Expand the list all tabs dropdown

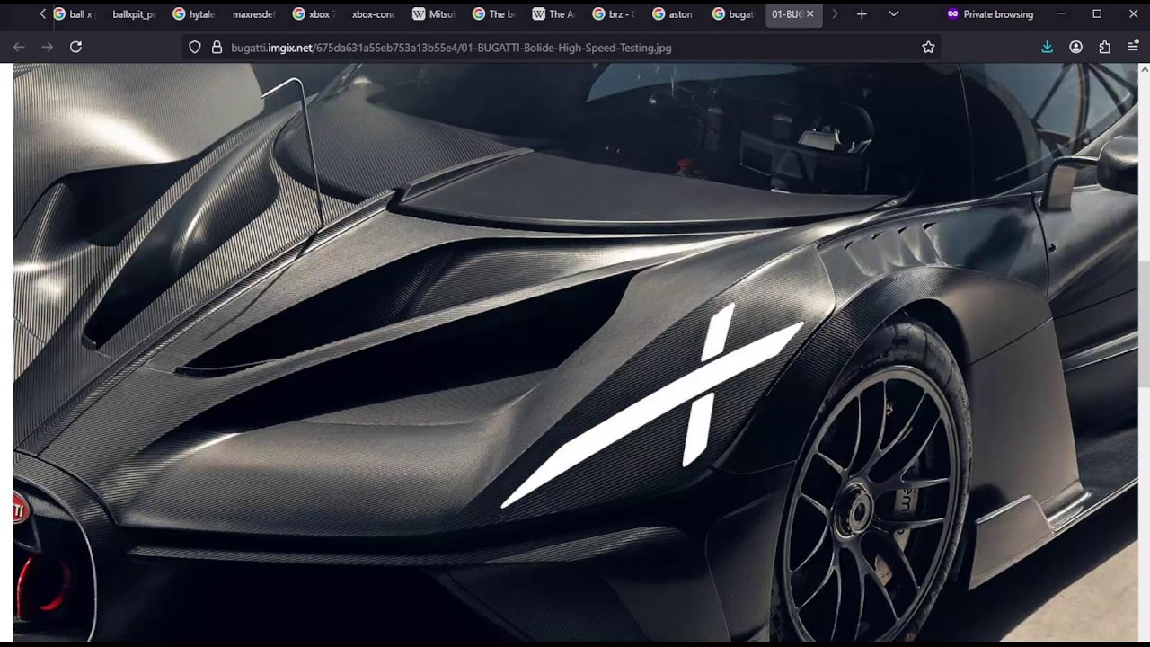(x=893, y=14)
